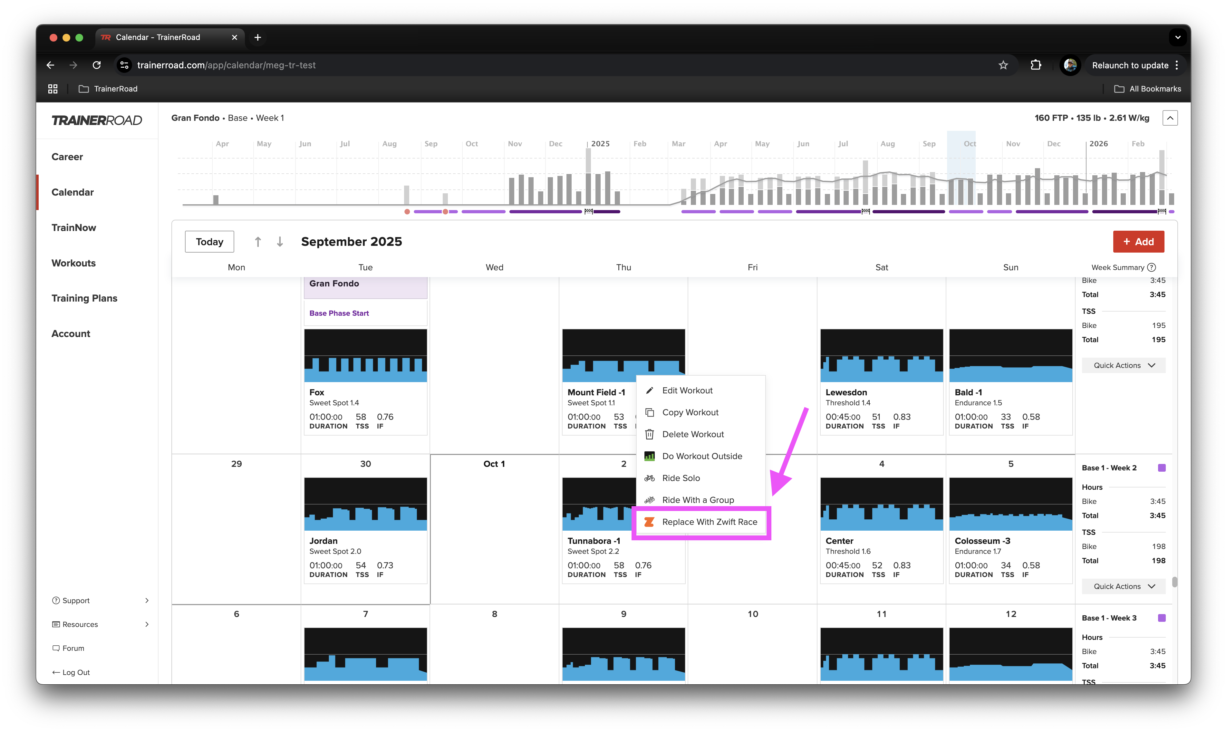The height and width of the screenshot is (732, 1227).
Task: Open the browser extensions puzzle icon
Action: pos(1036,65)
